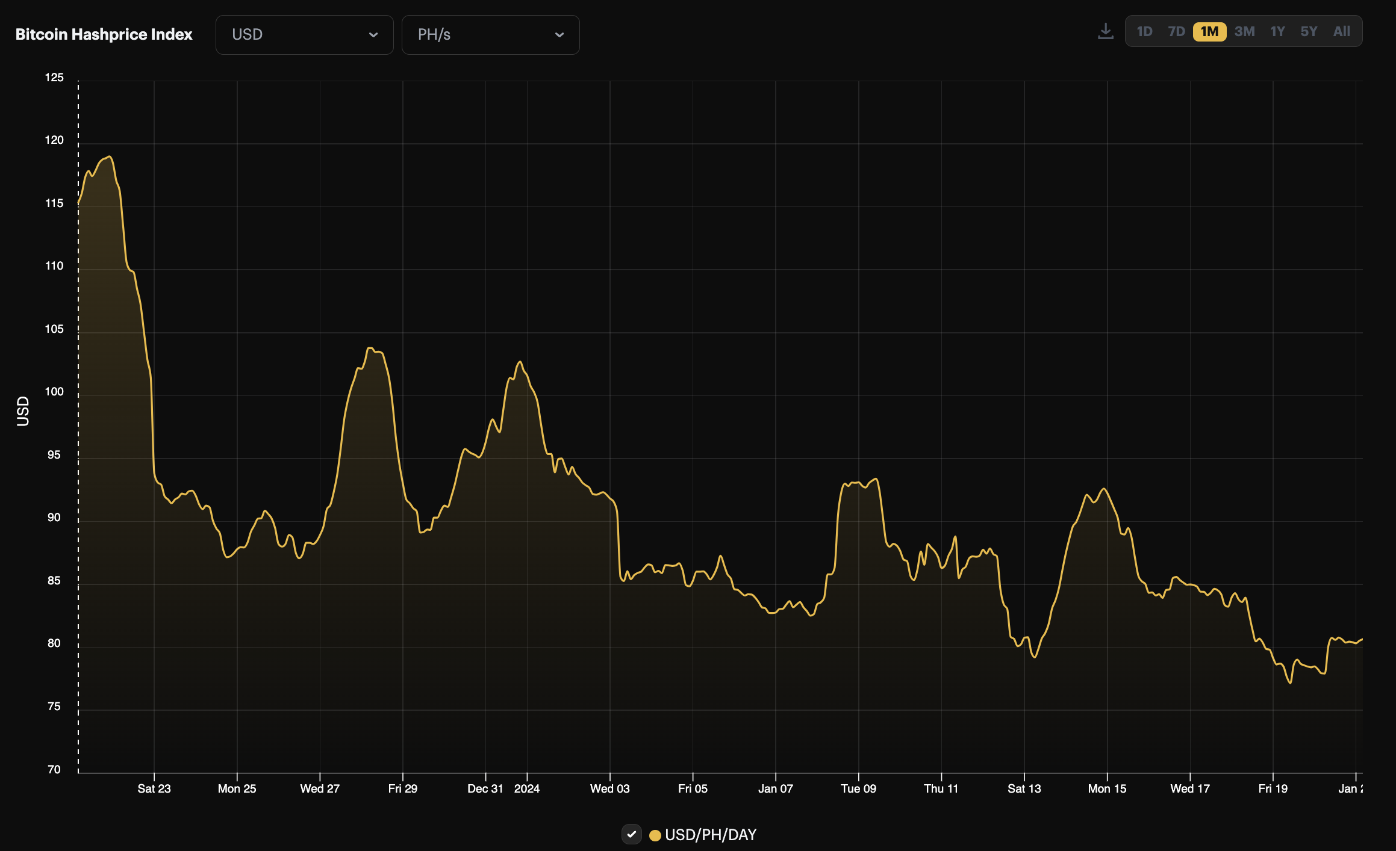Click the 3M time range button
The image size is (1396, 851).
[1245, 31]
